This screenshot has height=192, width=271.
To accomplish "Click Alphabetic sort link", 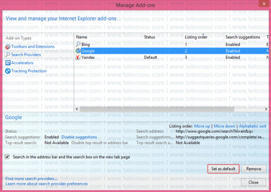I will 252,126.
